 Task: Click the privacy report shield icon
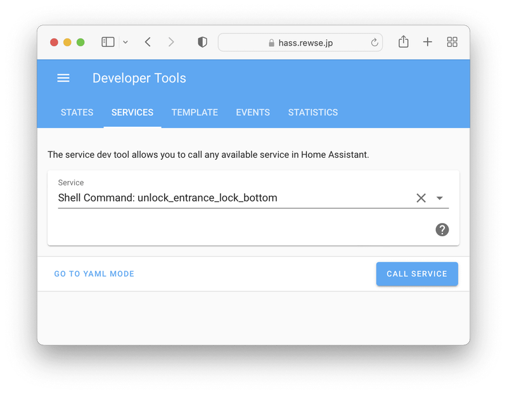[202, 42]
